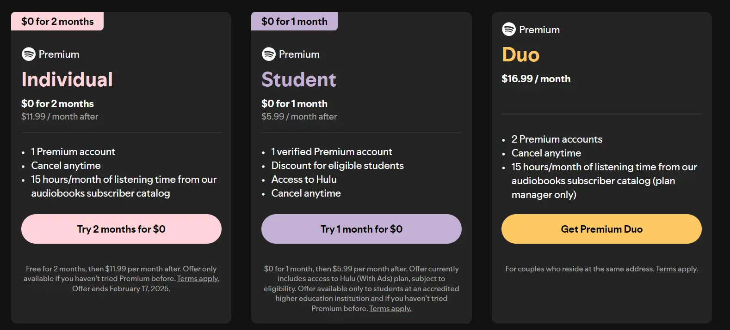Click the purple $0 for 1 month badge
Image resolution: width=730 pixels, height=330 pixels.
coord(294,21)
